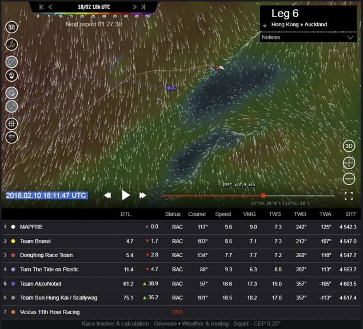Toggle the route arc tool icon

click(x=11, y=62)
